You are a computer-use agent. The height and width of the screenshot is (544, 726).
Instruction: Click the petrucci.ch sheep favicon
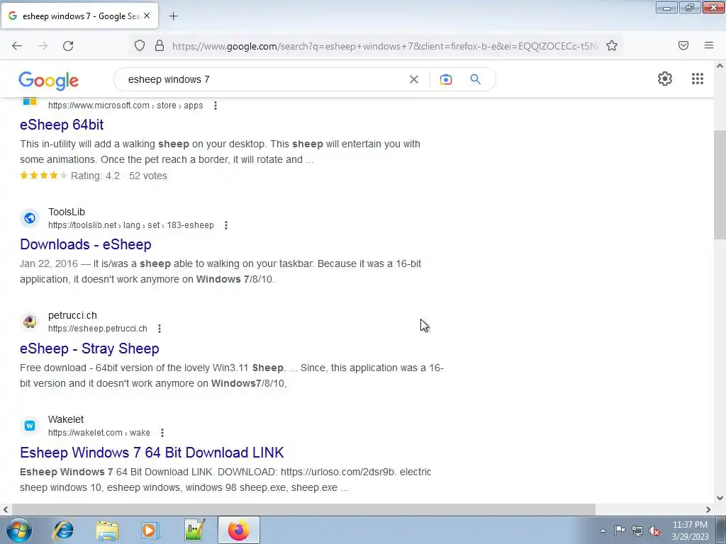point(30,322)
